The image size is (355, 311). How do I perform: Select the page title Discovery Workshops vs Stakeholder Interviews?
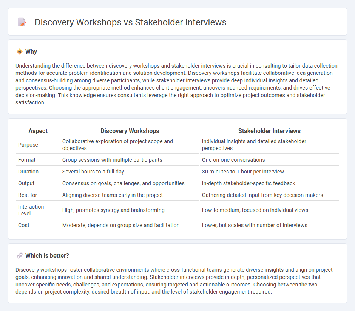pyautogui.click(x=130, y=22)
